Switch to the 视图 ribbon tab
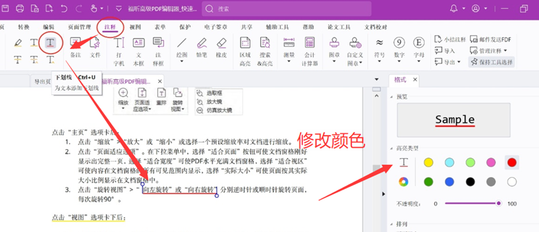 pyautogui.click(x=135, y=27)
